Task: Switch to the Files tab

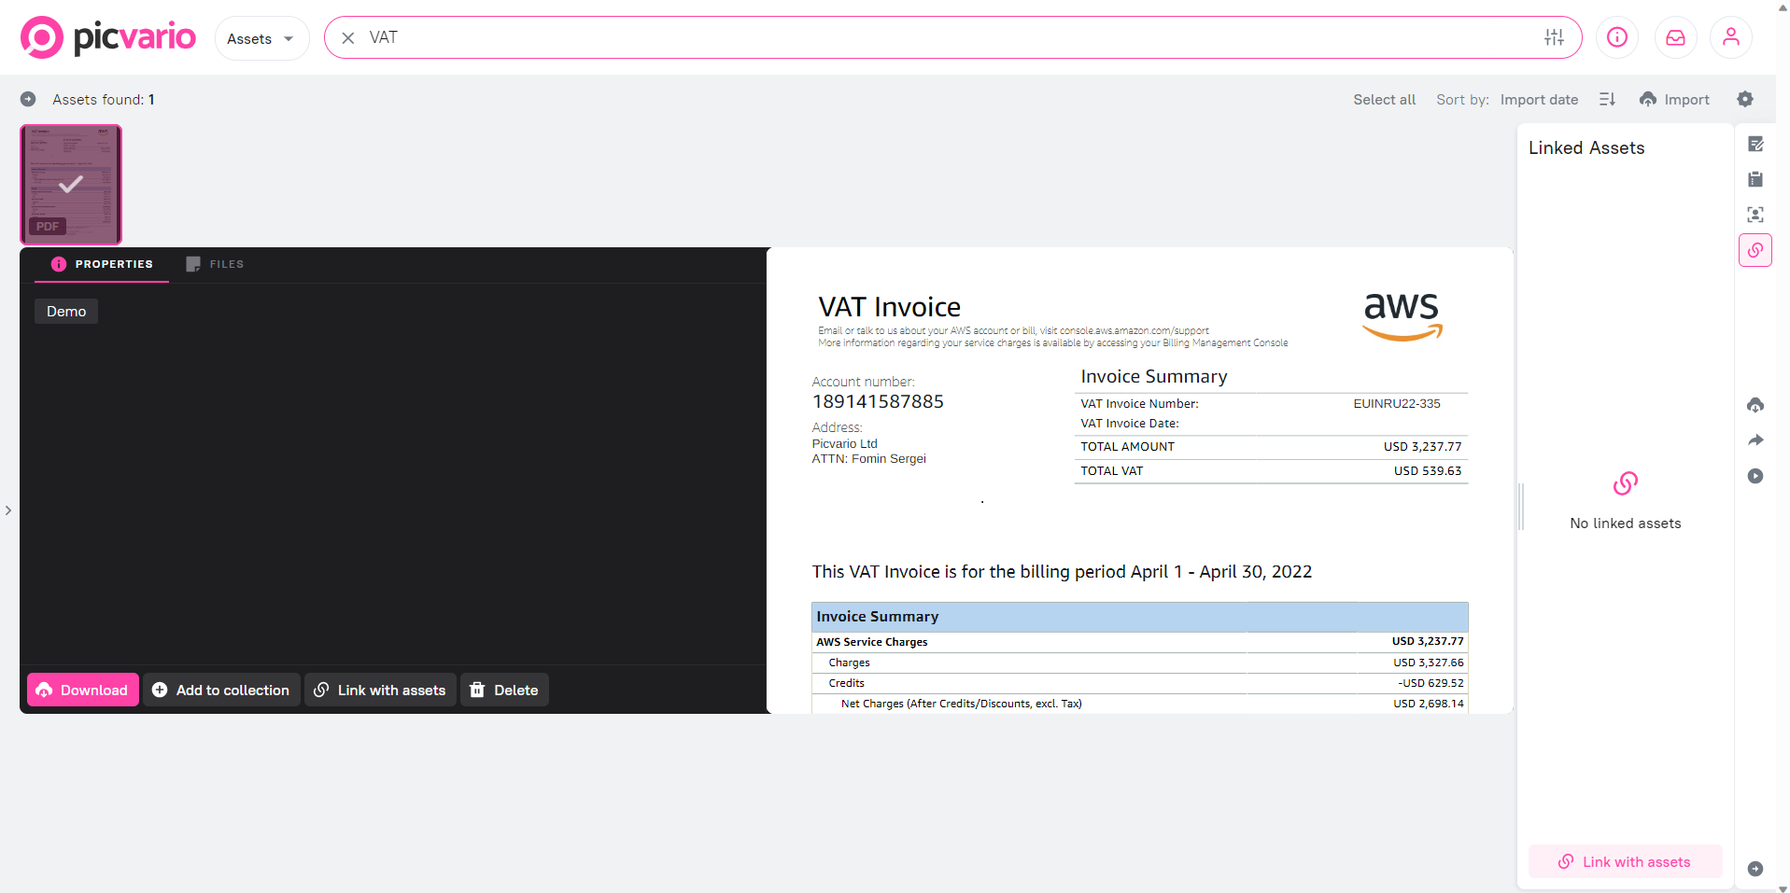Action: click(215, 264)
